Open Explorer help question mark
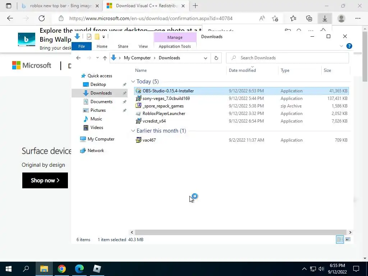The image size is (368, 276). click(x=349, y=46)
